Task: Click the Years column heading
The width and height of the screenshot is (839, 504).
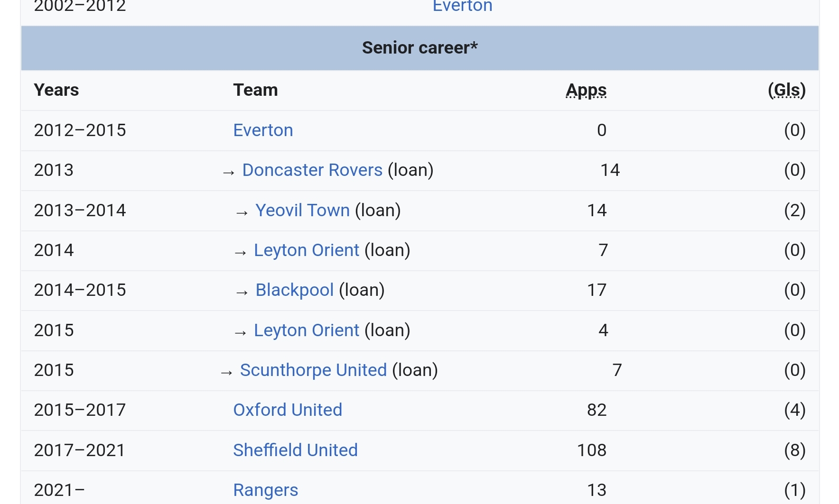Action: pos(56,90)
